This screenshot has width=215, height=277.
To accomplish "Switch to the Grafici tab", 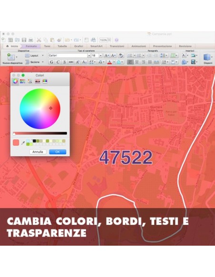I will 78,46.
